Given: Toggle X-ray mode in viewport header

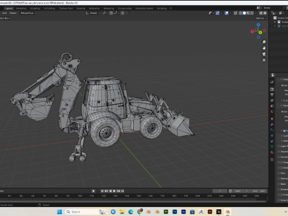Looking at the screenshot, I should pyautogui.click(x=235, y=13).
